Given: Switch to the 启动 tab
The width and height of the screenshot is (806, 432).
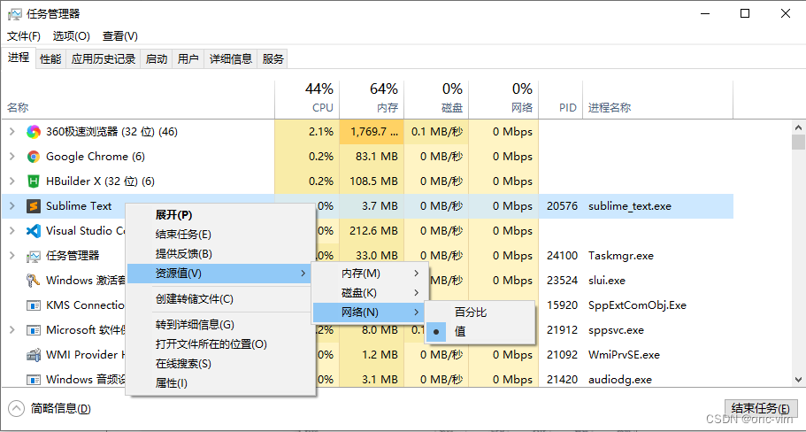Looking at the screenshot, I should click(x=157, y=59).
